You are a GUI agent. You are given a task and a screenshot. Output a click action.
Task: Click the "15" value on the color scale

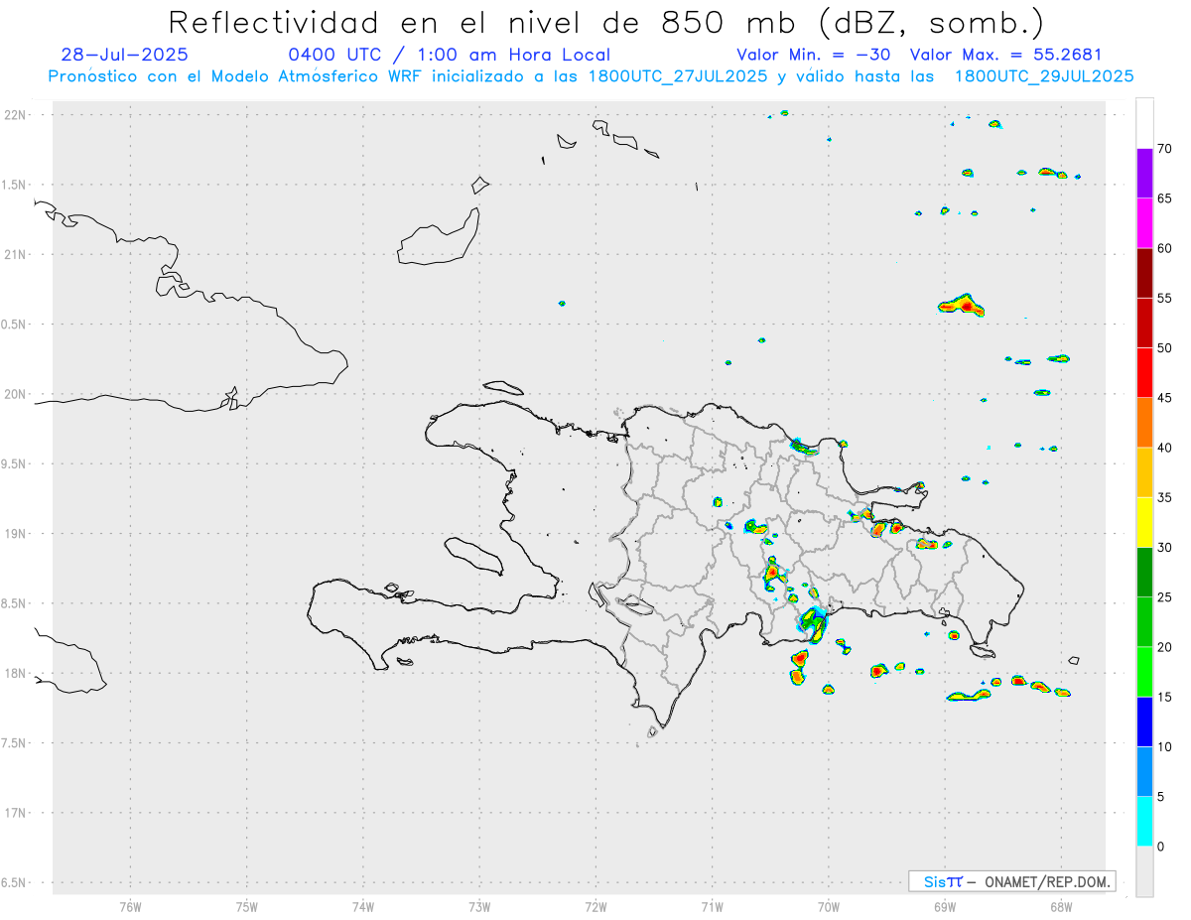click(x=1165, y=697)
